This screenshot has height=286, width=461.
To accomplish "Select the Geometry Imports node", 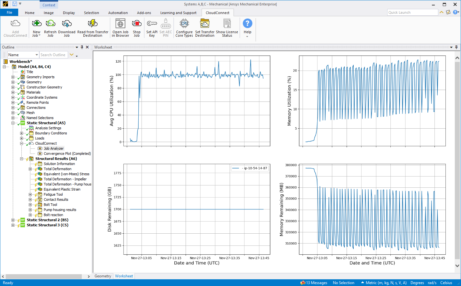I will pos(40,77).
